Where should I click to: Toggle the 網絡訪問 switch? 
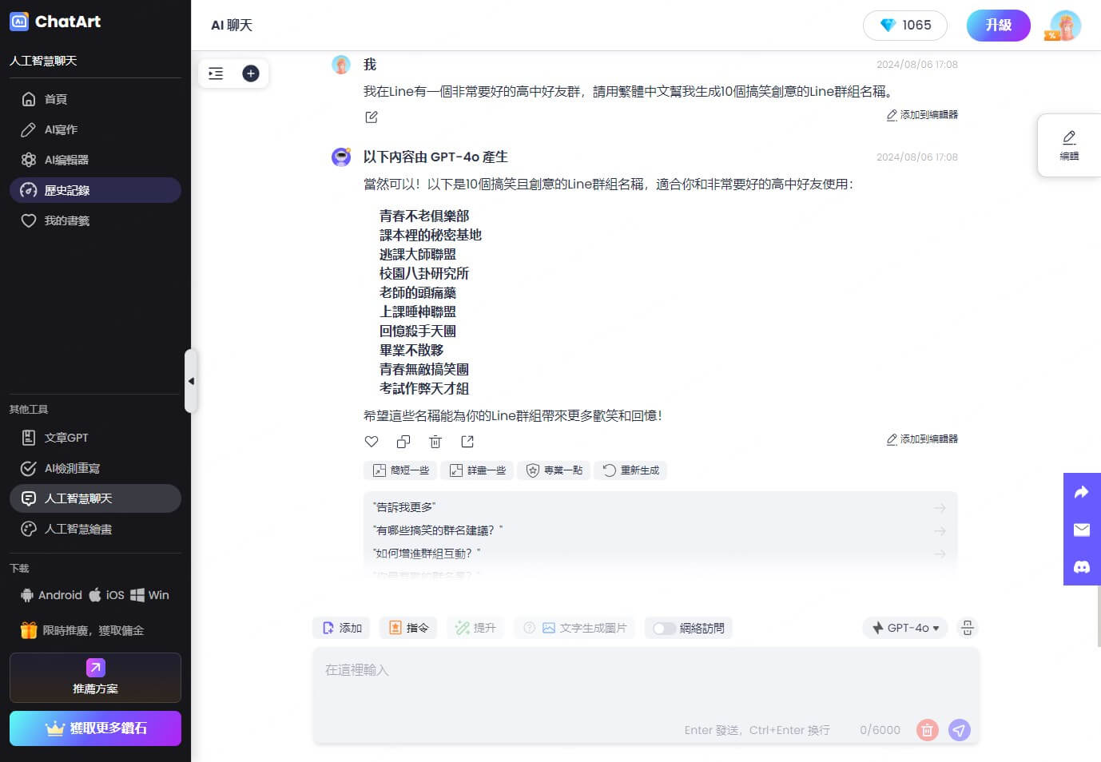(x=664, y=629)
